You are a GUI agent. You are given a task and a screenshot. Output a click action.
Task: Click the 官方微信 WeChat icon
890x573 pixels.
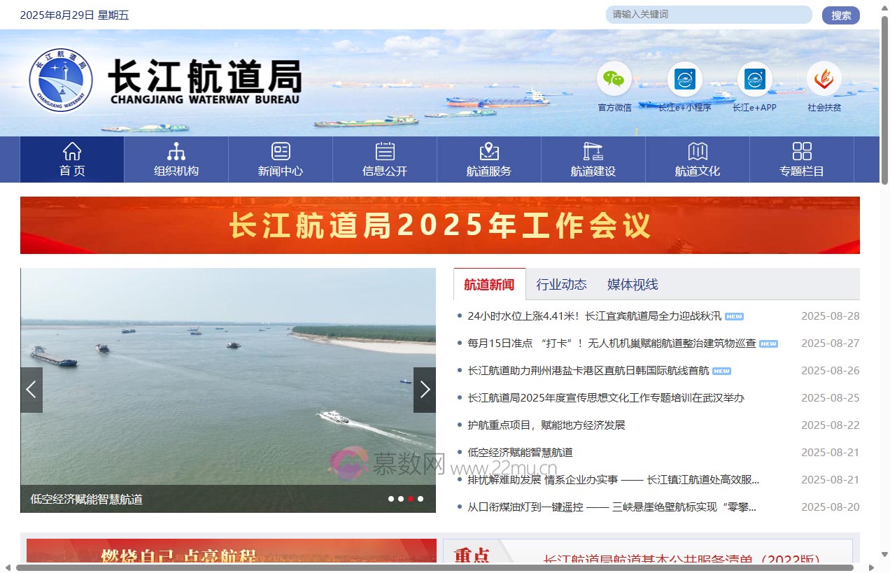coord(614,79)
